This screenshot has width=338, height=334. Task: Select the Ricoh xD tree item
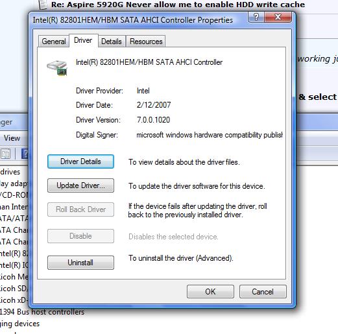tap(14, 300)
